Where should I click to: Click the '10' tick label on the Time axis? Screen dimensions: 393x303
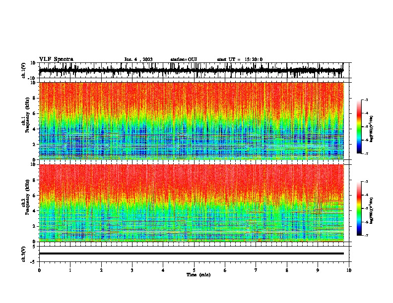349,270
